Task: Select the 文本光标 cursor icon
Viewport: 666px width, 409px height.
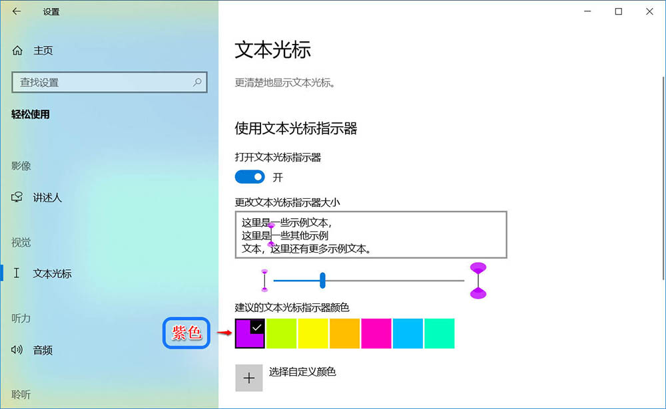Action: [17, 273]
